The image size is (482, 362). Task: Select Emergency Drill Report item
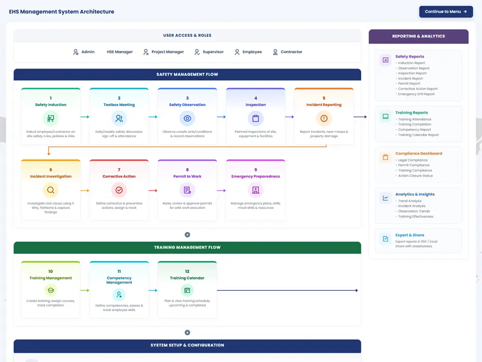pos(416,94)
